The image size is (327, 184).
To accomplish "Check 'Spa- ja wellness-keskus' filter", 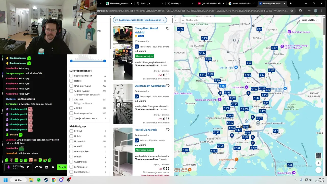I will 71,118.
